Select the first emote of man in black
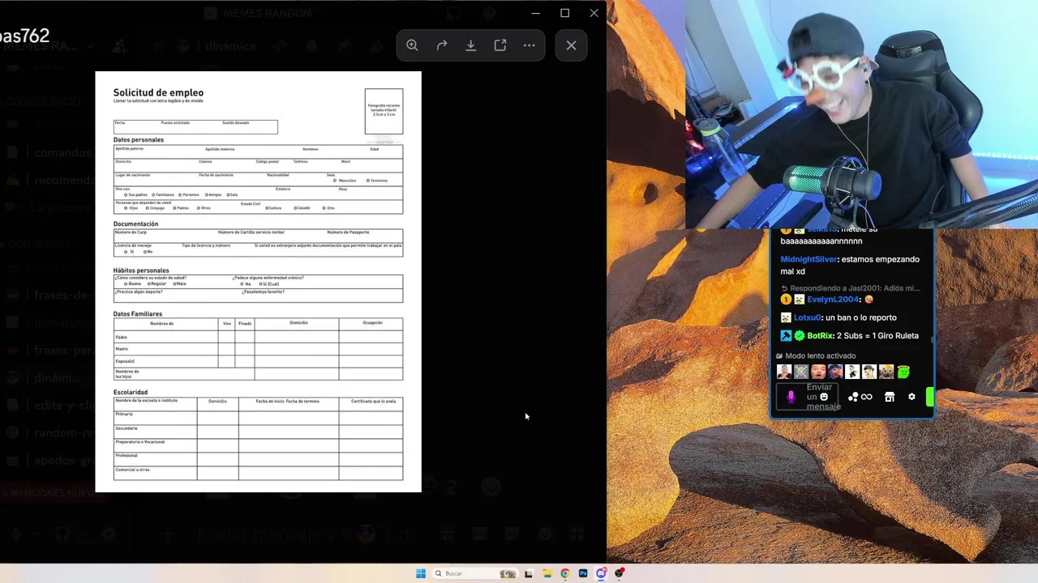Screen dimensions: 1038x583 click(x=784, y=372)
